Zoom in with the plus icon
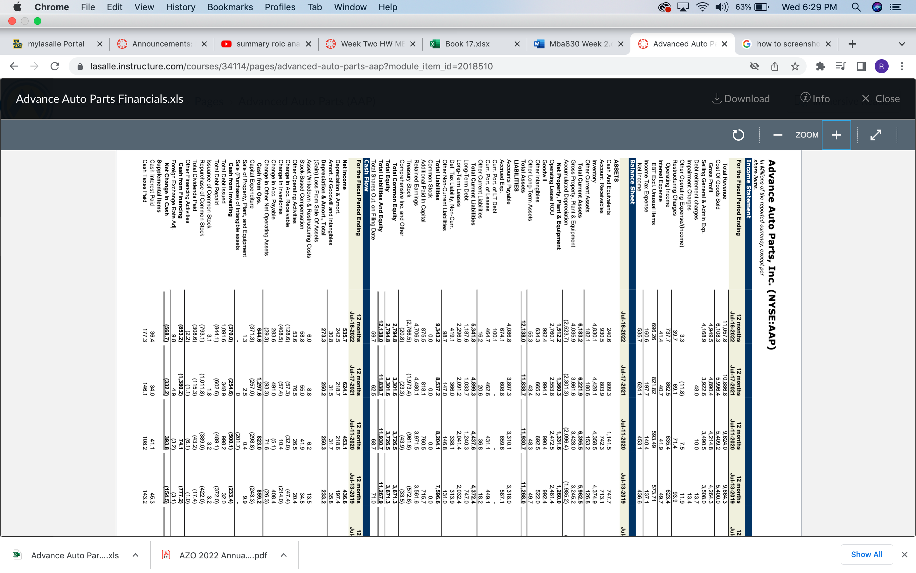The height and width of the screenshot is (573, 916). tap(836, 135)
